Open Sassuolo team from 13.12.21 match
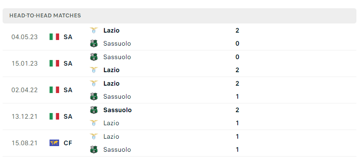Screen dimensions: 359x160 (117, 110)
